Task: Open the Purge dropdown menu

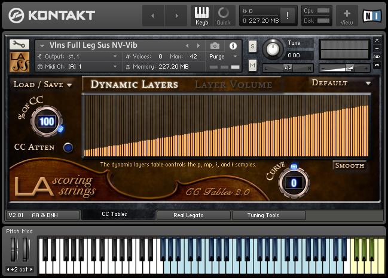Action: [223, 57]
